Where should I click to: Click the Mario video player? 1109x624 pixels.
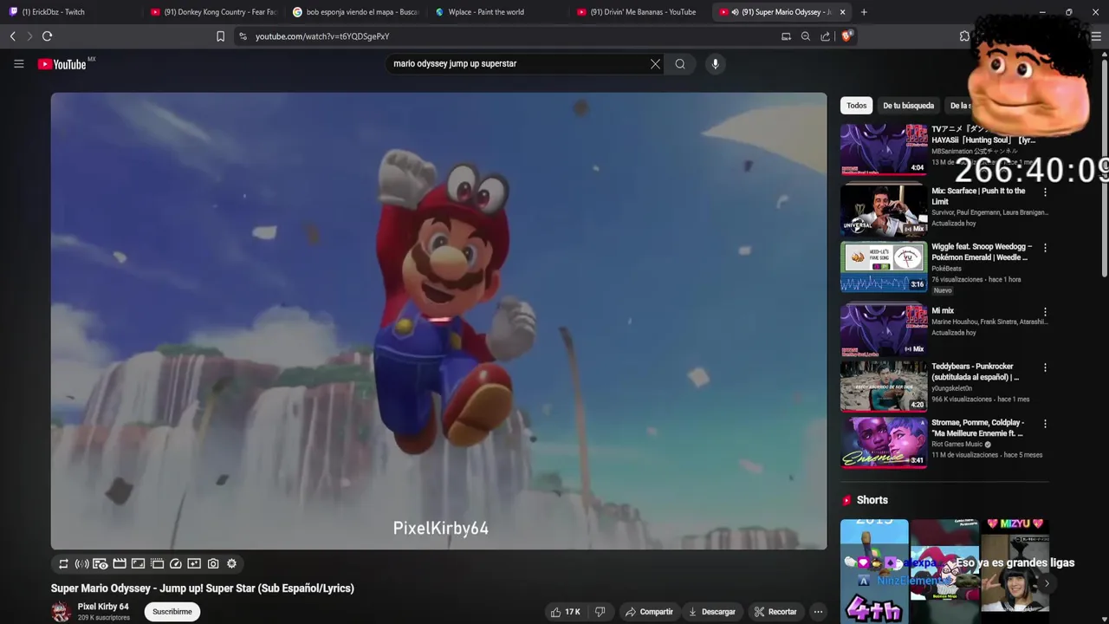coord(438,321)
